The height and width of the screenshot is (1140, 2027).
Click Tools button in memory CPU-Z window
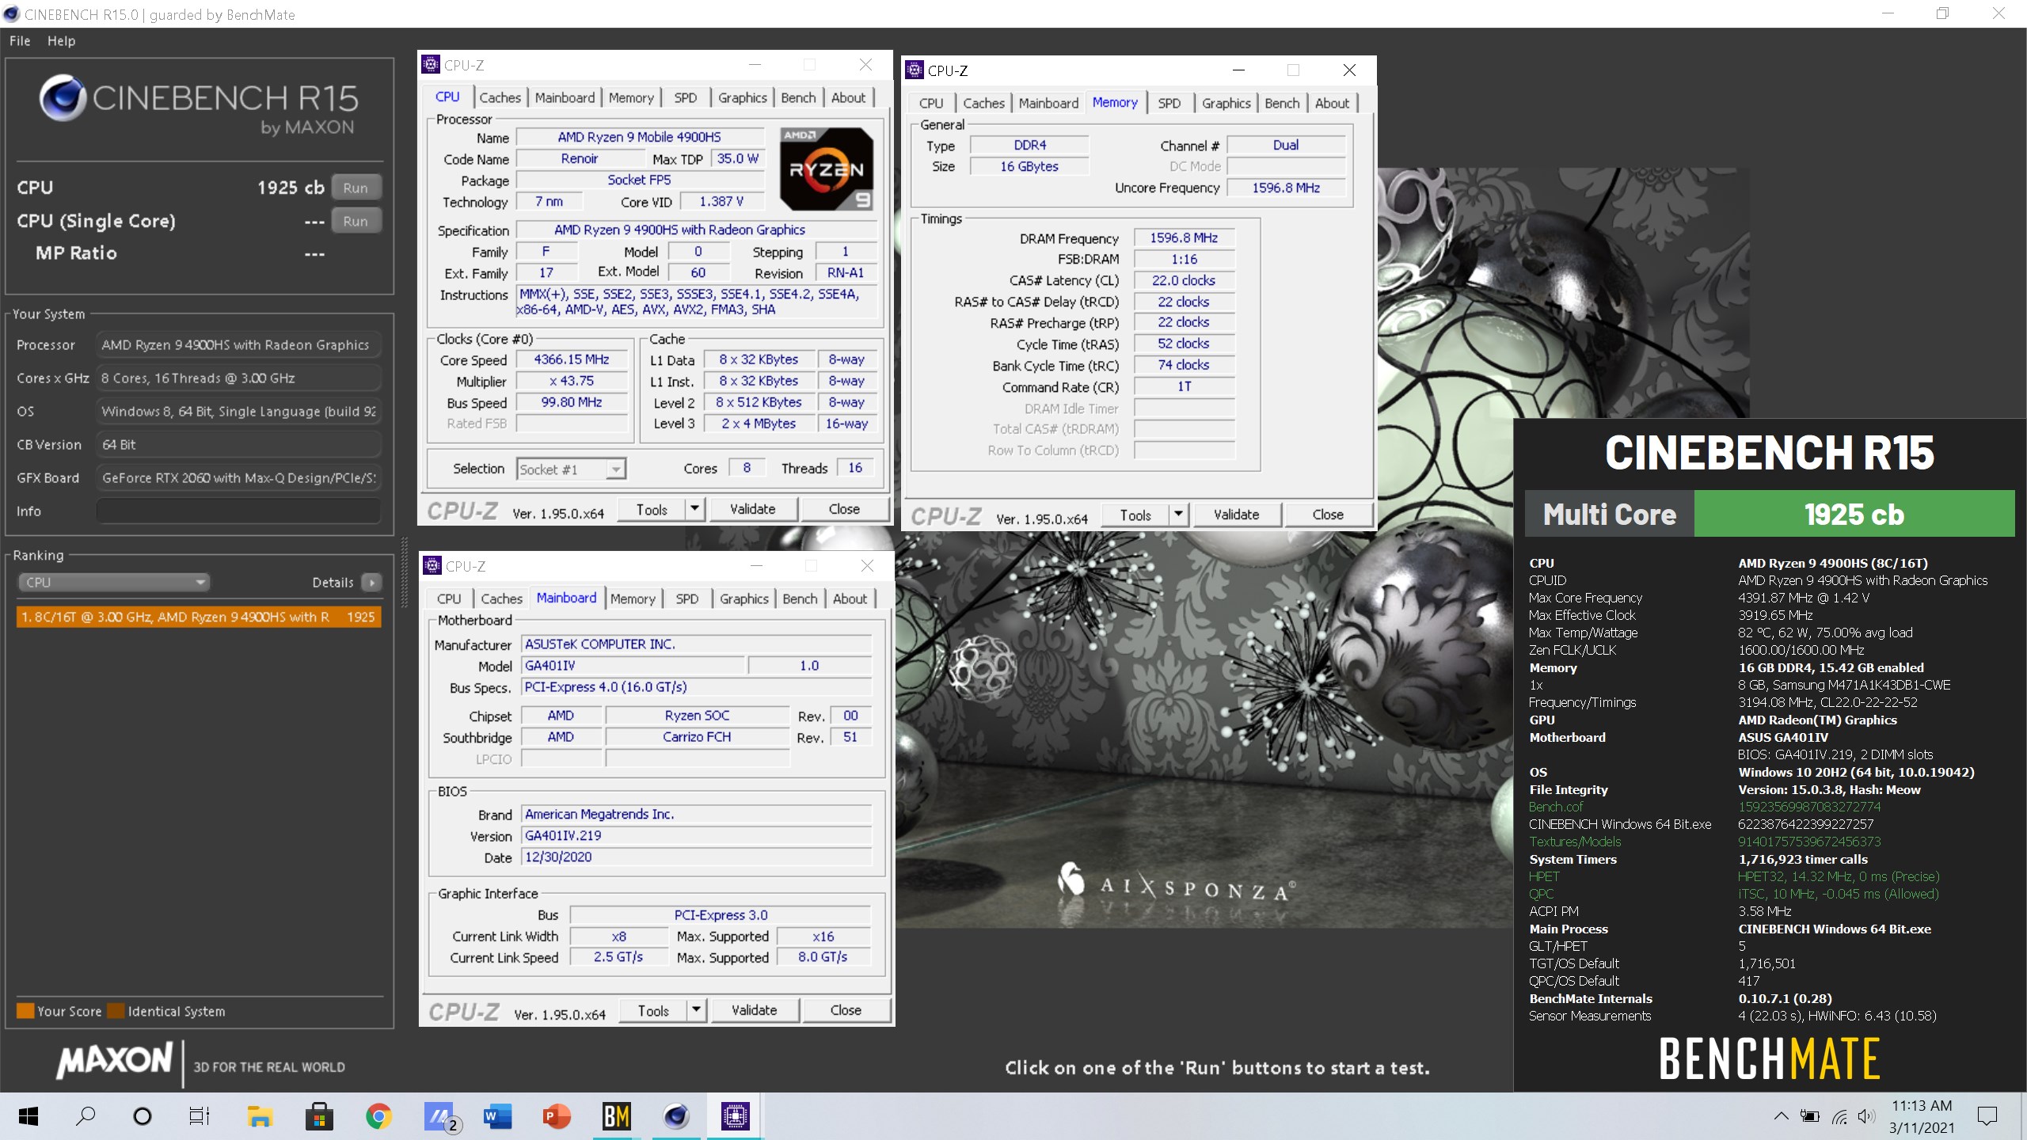pos(1135,515)
